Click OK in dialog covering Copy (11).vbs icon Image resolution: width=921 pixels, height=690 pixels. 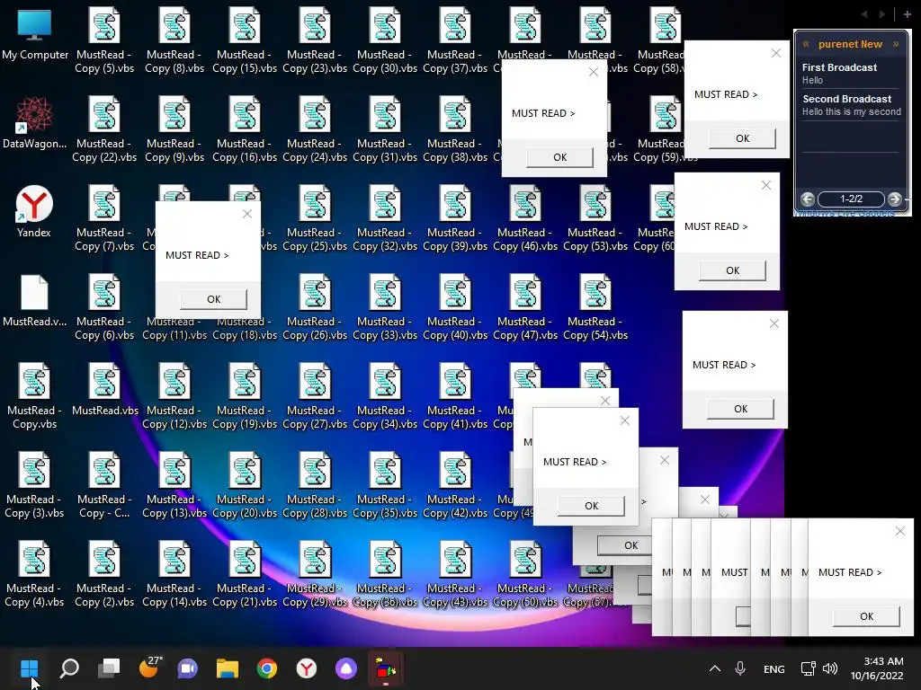click(x=213, y=299)
